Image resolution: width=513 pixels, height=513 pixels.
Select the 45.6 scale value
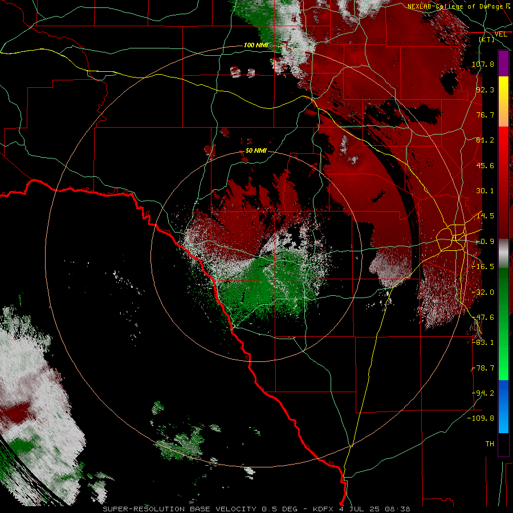tap(485, 165)
